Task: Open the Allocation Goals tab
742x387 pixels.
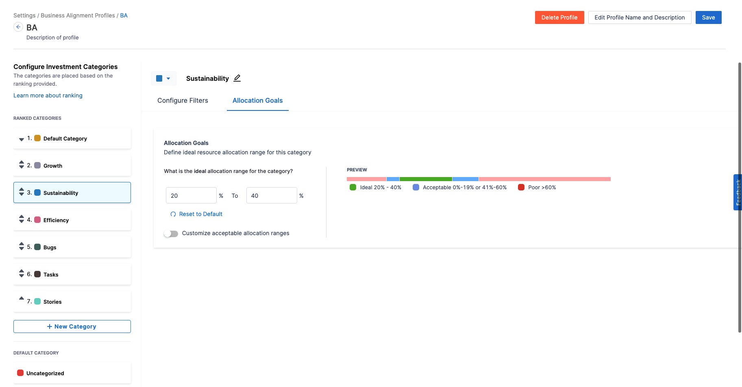Action: pyautogui.click(x=257, y=100)
